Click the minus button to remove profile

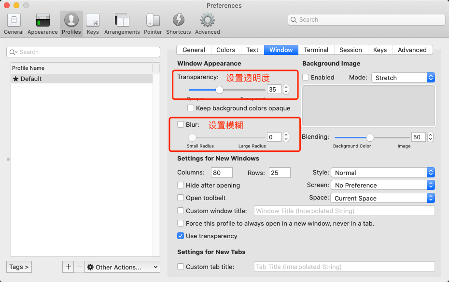(x=79, y=267)
